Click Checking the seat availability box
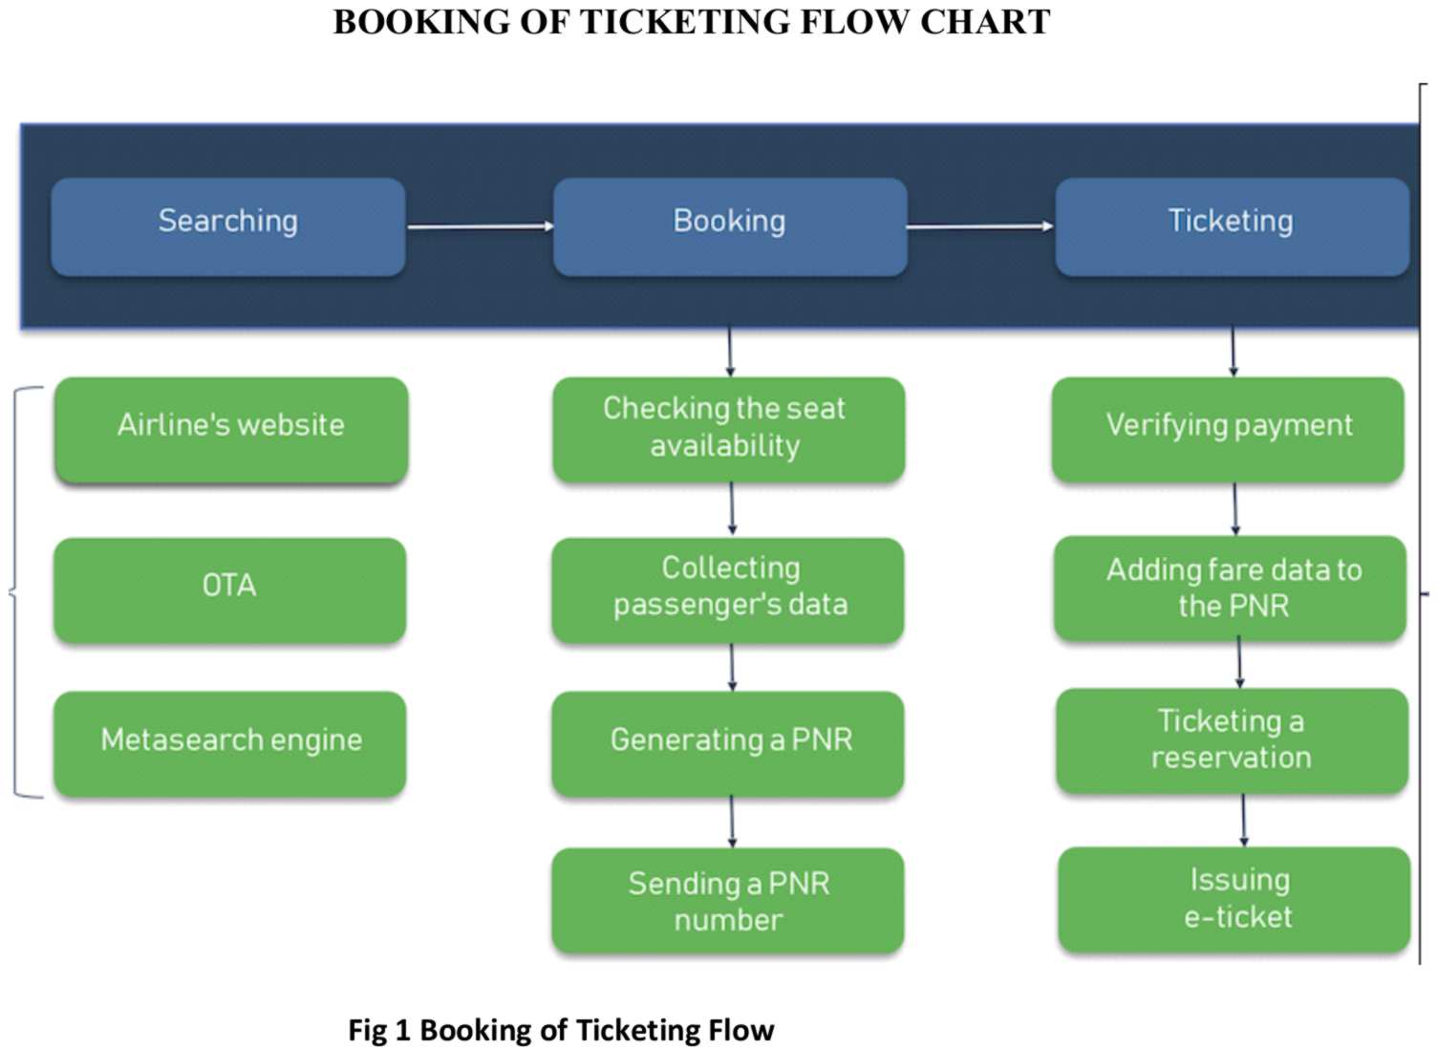 [728, 429]
